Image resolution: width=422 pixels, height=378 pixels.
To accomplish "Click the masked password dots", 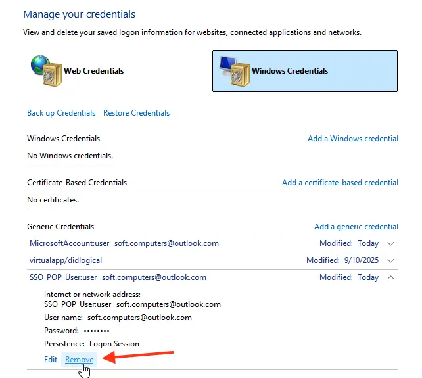I will coord(97,331).
